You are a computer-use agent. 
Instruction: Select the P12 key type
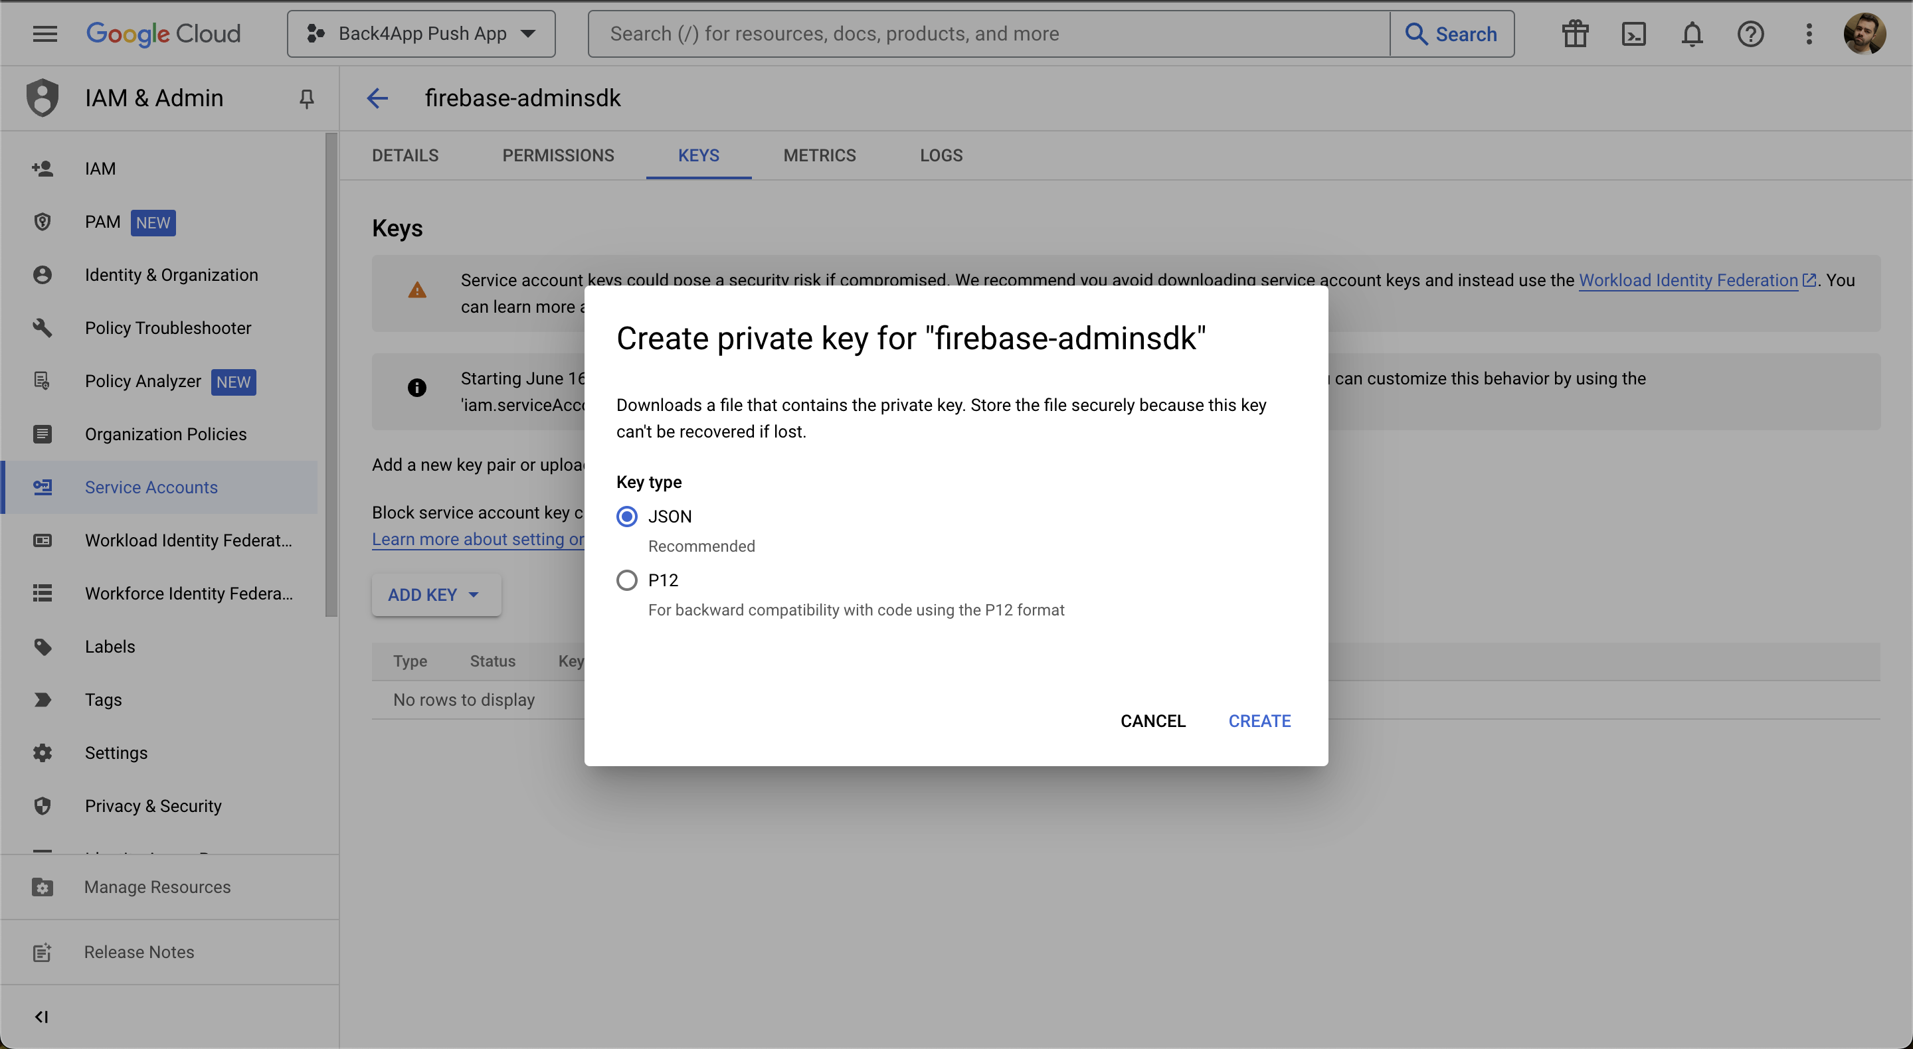coord(627,580)
